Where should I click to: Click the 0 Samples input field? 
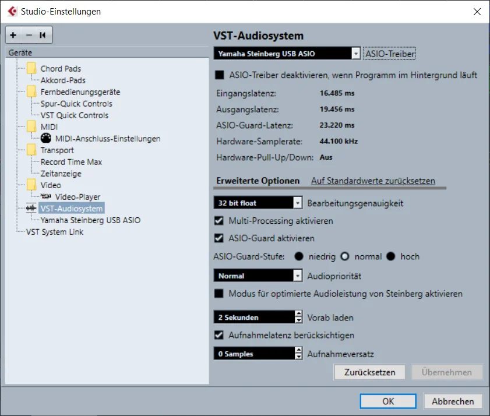tap(254, 354)
